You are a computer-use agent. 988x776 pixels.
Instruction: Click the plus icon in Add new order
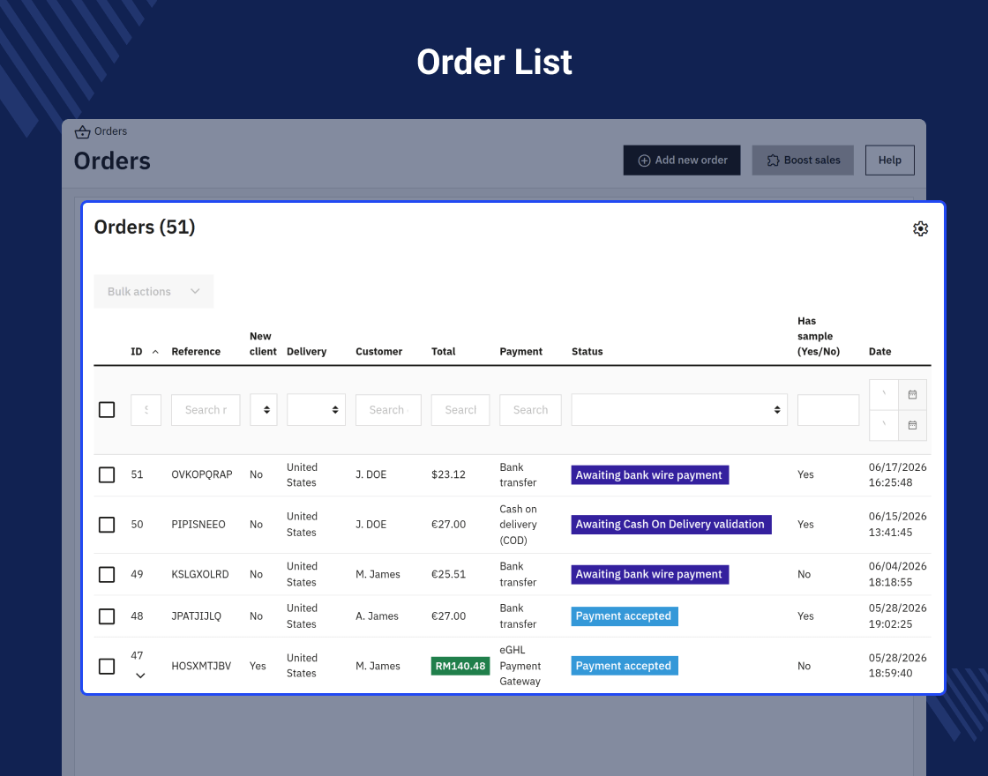644,160
